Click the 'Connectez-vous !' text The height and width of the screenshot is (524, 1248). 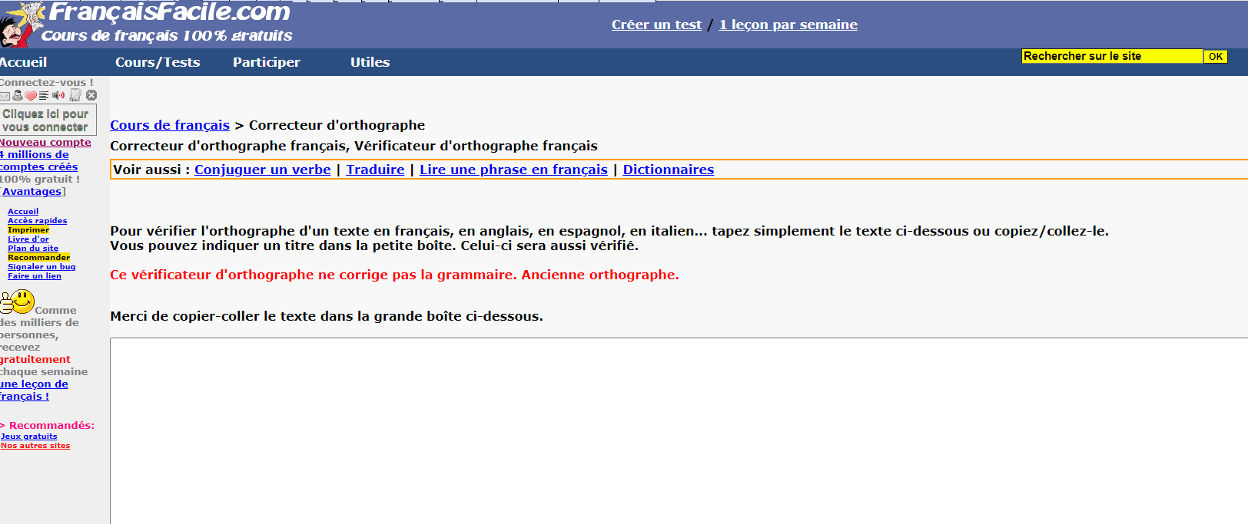[46, 82]
